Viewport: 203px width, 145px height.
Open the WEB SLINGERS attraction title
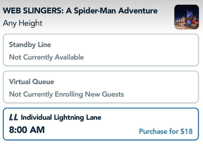tap(80, 11)
